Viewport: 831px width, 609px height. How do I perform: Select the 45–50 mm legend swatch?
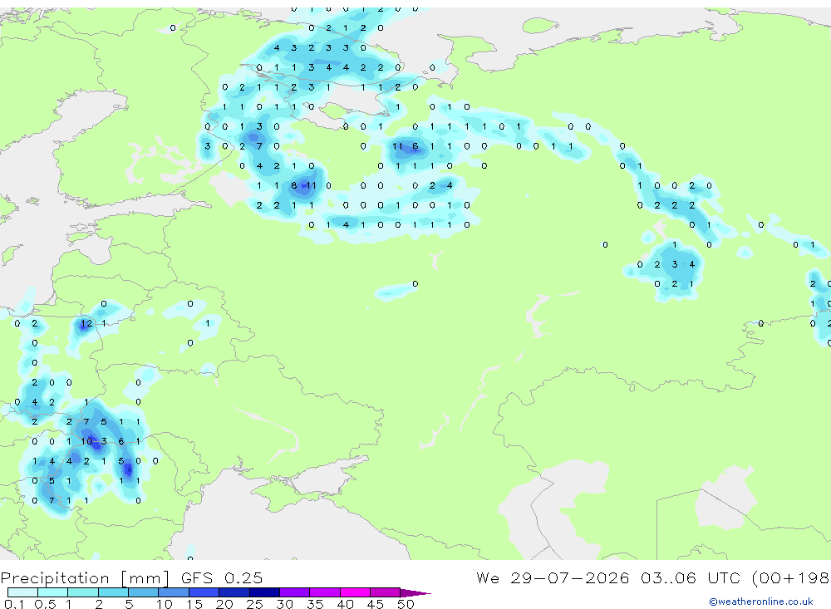(386, 592)
